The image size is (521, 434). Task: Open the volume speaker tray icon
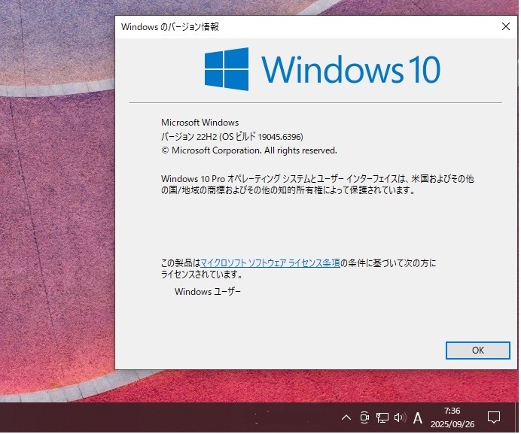point(401,419)
